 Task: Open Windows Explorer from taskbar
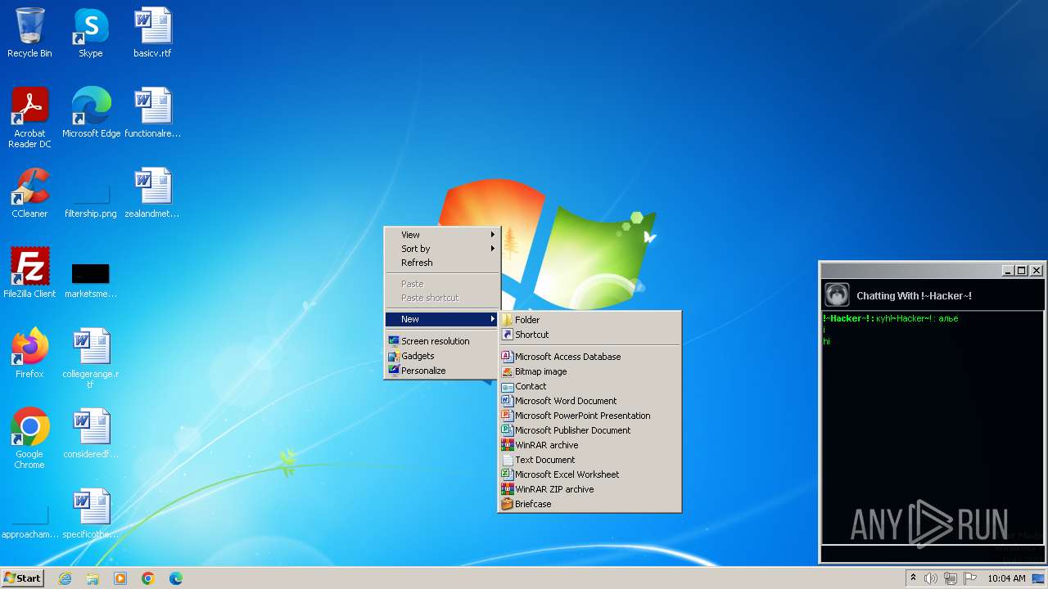click(x=93, y=578)
